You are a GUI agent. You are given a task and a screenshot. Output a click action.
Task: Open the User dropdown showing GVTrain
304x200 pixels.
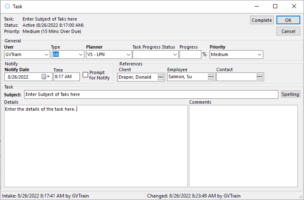click(x=47, y=54)
